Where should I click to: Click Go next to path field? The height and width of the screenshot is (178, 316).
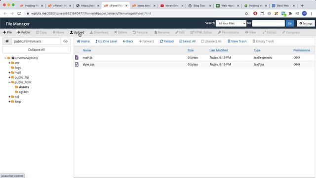[x=65, y=41]
